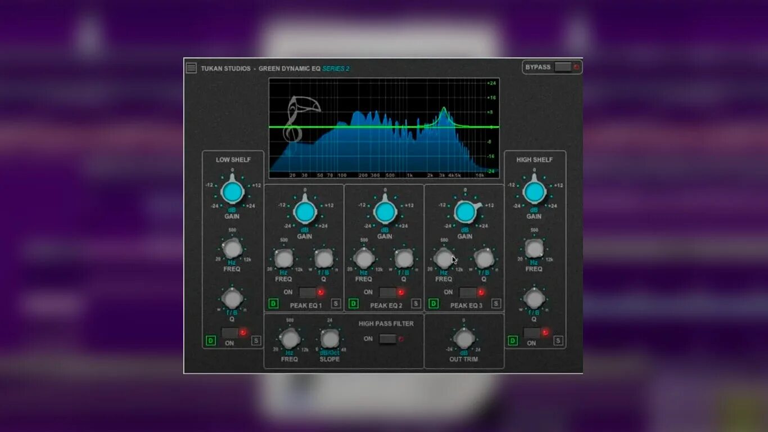Screen dimensions: 768x432
Task: Enable the D button on Peak EQ 3
Action: (x=433, y=304)
